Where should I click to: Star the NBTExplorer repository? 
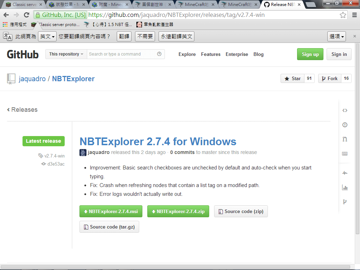pos(292,78)
